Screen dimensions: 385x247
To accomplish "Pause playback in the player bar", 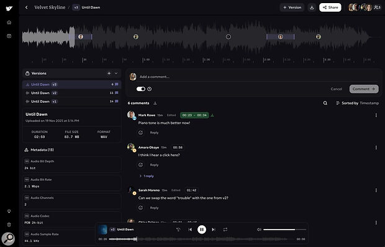I will [202, 230].
